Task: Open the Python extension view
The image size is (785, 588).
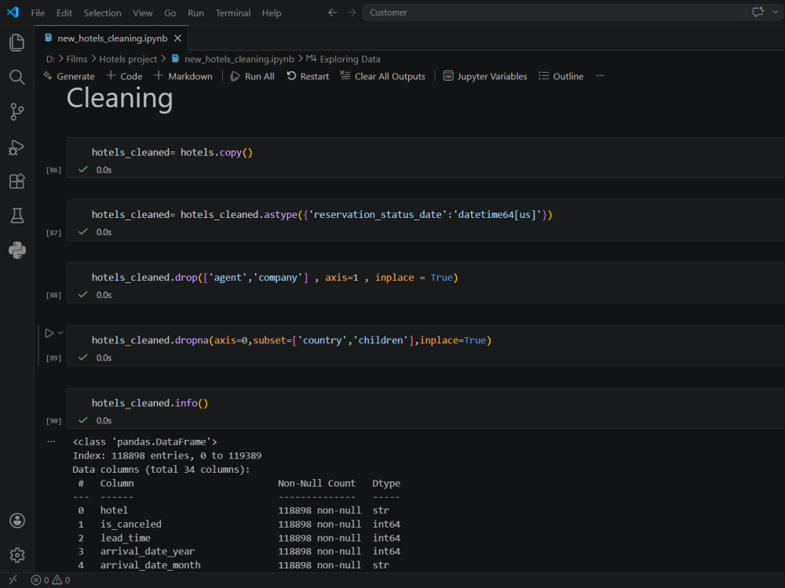Action: [x=17, y=250]
